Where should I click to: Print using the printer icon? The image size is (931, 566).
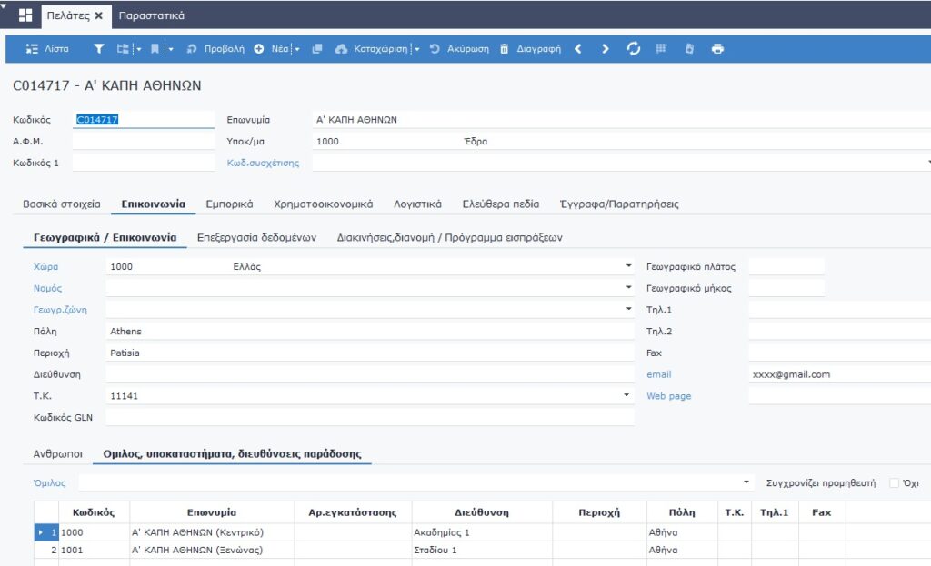click(717, 49)
